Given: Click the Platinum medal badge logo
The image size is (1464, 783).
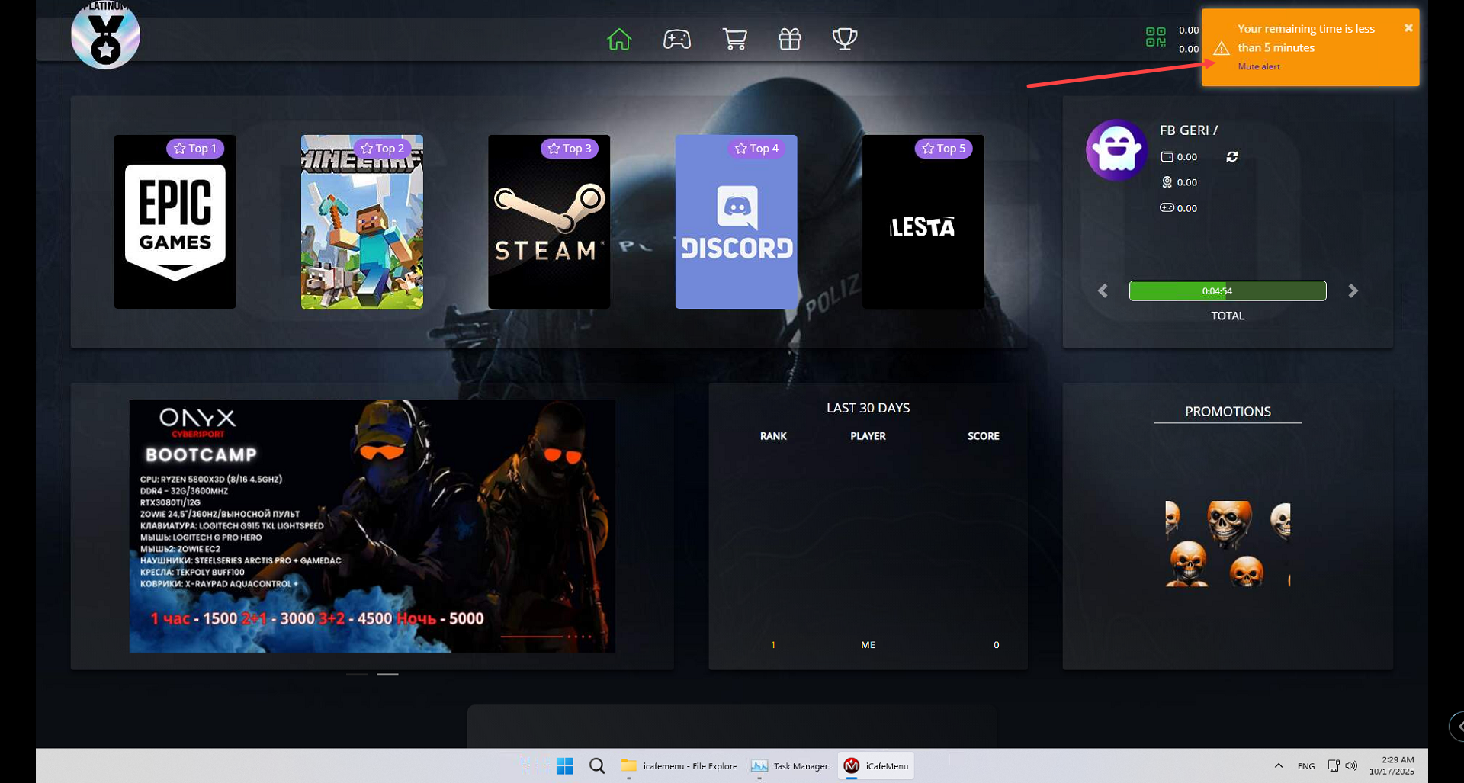Looking at the screenshot, I should [x=105, y=35].
